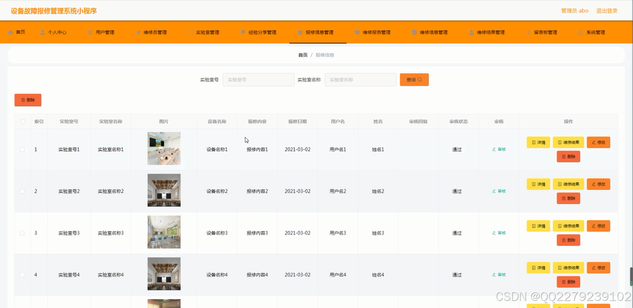Click the 维修报告管理 monitor icon
The height and width of the screenshot is (308, 633).
click(x=356, y=32)
